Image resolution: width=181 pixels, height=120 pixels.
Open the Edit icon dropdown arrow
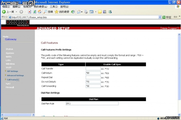click(x=96, y=12)
